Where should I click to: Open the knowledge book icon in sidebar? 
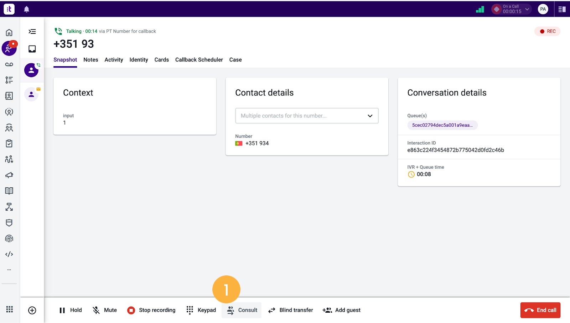tap(9, 191)
